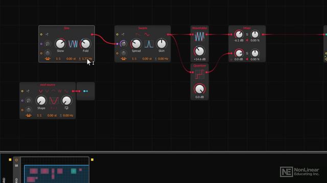Screen dimensions: 327x183
Task: Open the device preset folder icon
Action: coord(16,165)
